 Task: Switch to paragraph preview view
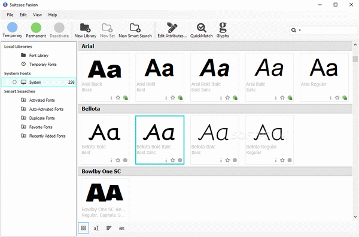click(109, 228)
